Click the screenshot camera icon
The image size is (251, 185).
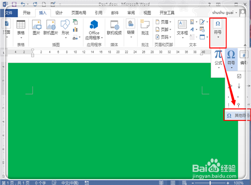(75, 37)
